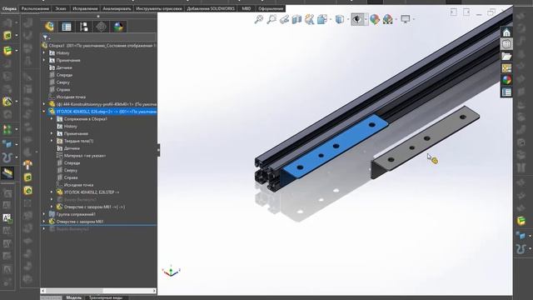Switch to the DimXpertManager tab icon

101,27
